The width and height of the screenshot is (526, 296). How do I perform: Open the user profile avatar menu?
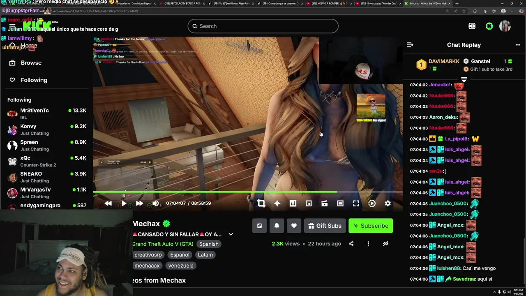[x=505, y=26]
